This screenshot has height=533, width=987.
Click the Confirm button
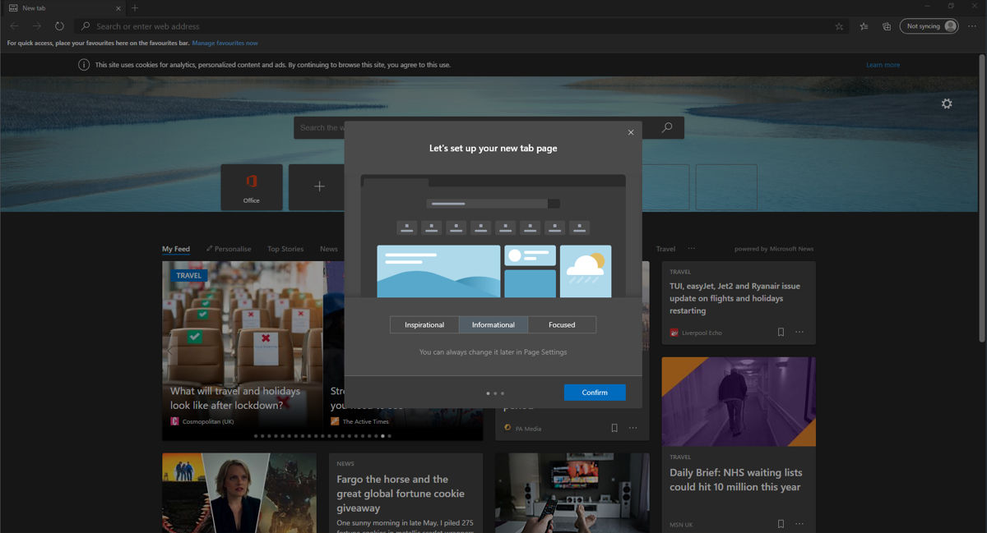point(595,393)
